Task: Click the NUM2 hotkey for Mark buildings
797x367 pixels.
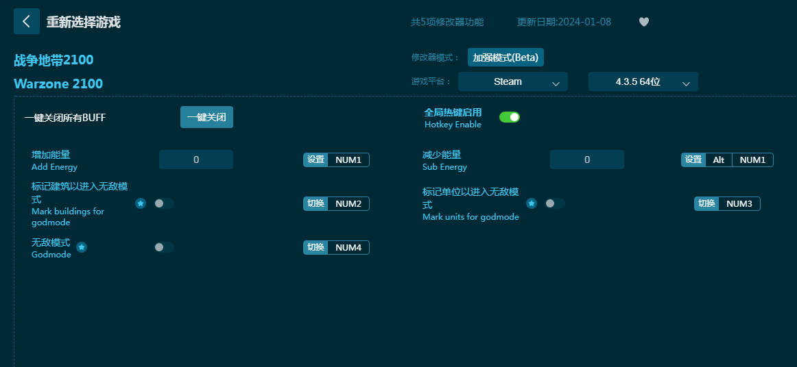Action: tap(348, 203)
